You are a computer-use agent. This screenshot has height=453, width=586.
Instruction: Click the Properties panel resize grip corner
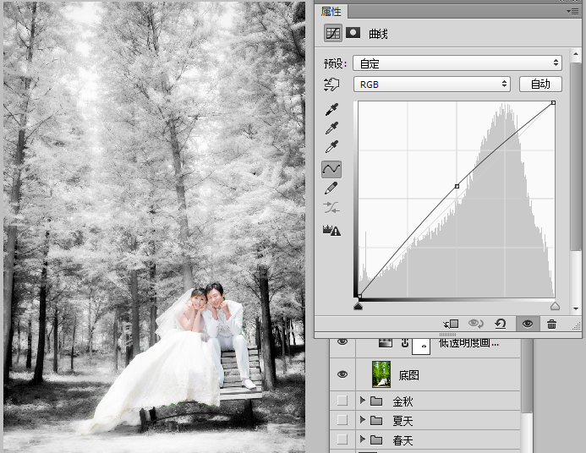coord(577,326)
